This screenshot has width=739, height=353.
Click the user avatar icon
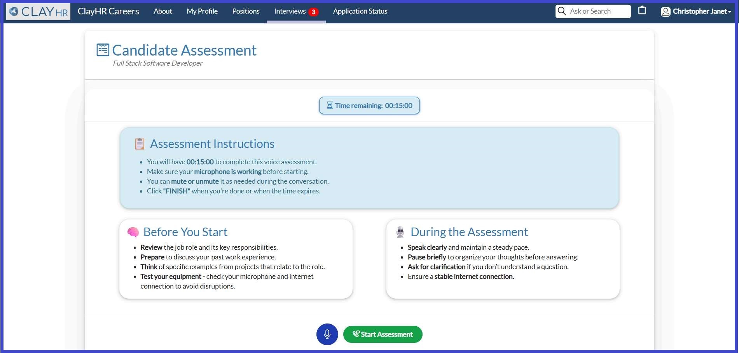click(x=666, y=12)
